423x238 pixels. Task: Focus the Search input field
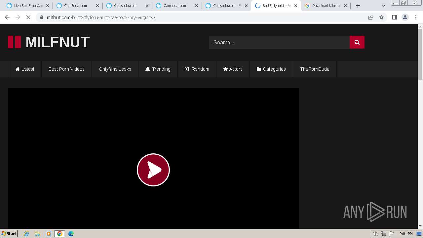click(x=279, y=42)
